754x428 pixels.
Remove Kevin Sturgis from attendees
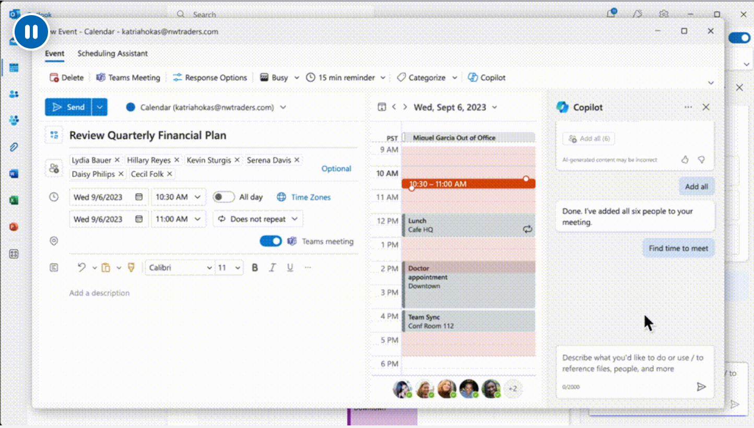coord(237,160)
